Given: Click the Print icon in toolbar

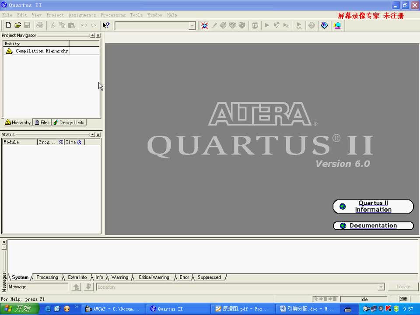Looking at the screenshot, I should 40,25.
